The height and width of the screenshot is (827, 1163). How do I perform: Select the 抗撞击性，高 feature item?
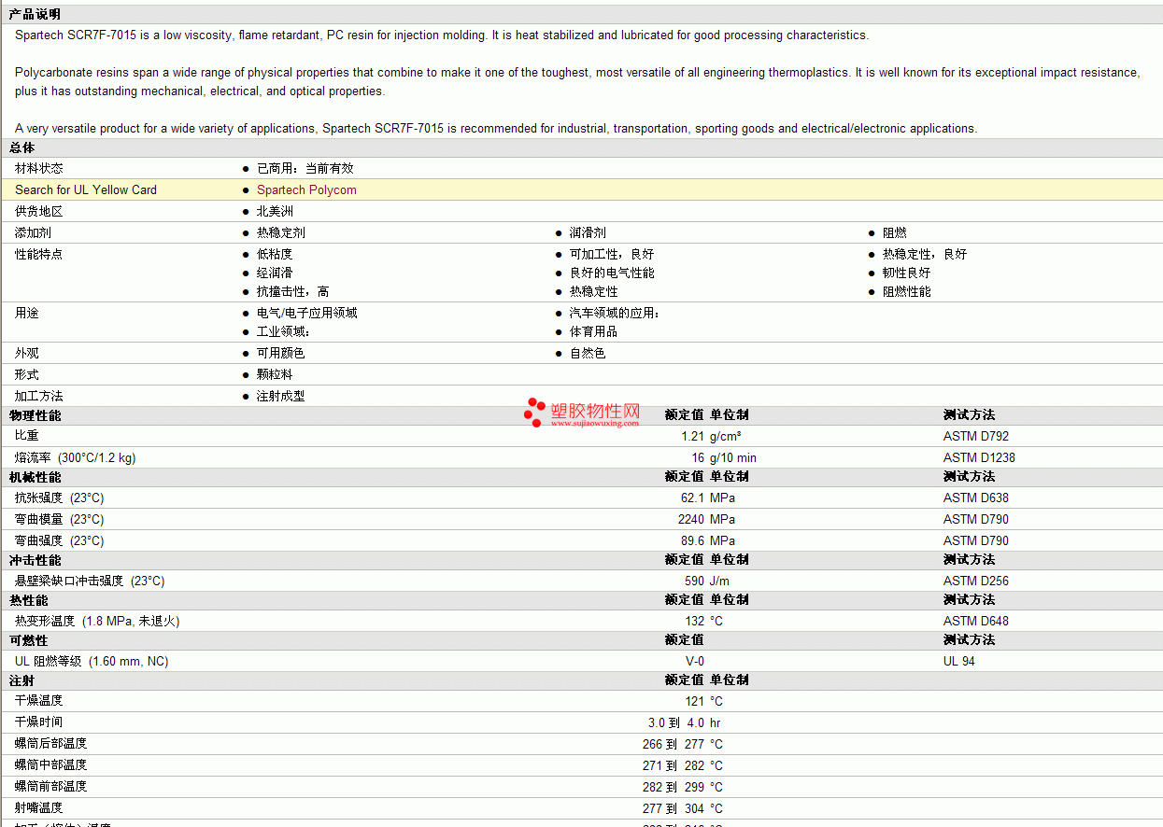click(293, 291)
